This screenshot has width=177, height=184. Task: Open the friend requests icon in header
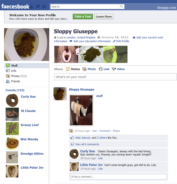click(31, 6)
